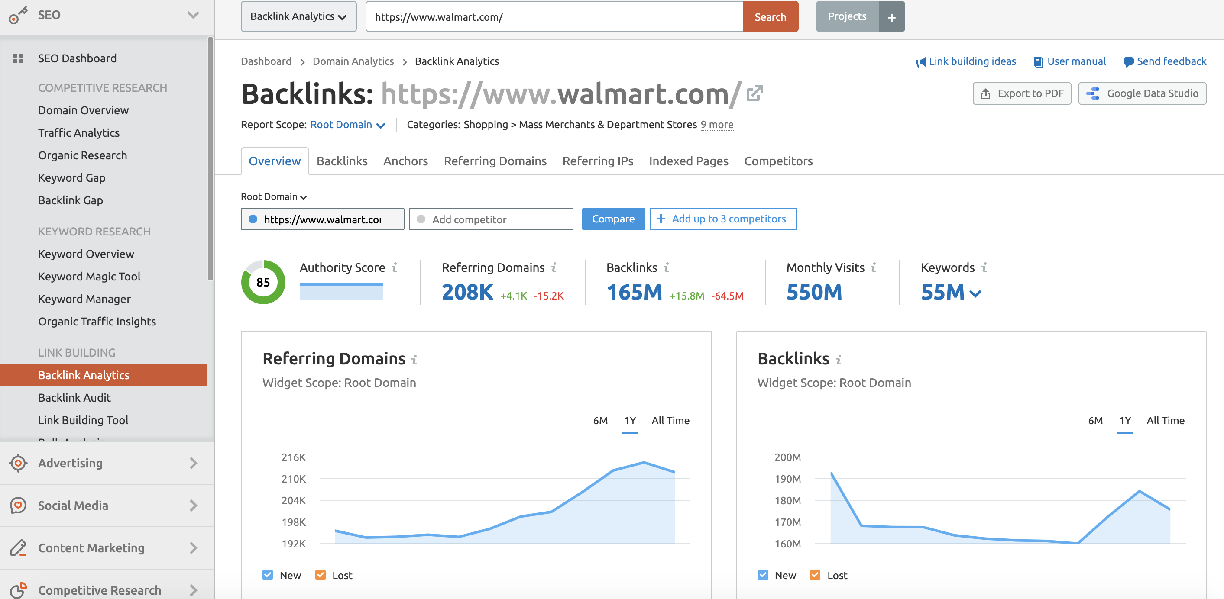Click the Authority Score trend bar
Image resolution: width=1224 pixels, height=599 pixels.
click(341, 291)
